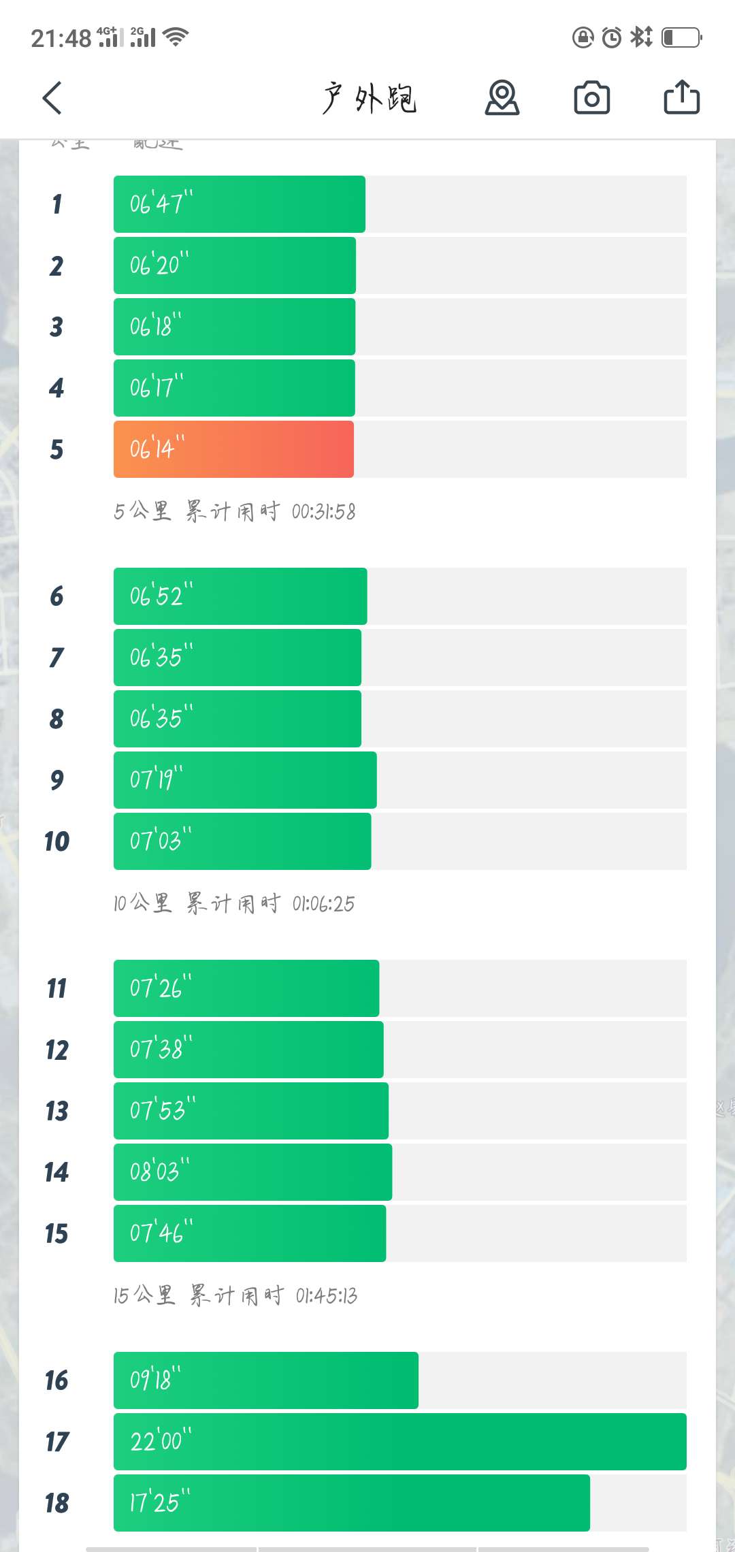Tap the 07'19" kilometer 9 bar

(x=245, y=780)
